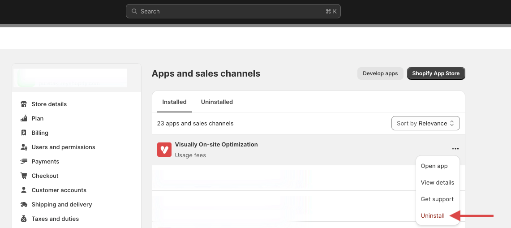The image size is (511, 228).
Task: Click the three-dot menu for Visually
Action: point(455,149)
